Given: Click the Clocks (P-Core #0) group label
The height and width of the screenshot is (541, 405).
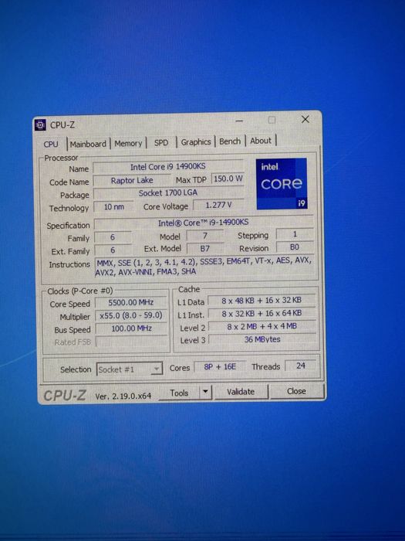Looking at the screenshot, I should pos(80,291).
